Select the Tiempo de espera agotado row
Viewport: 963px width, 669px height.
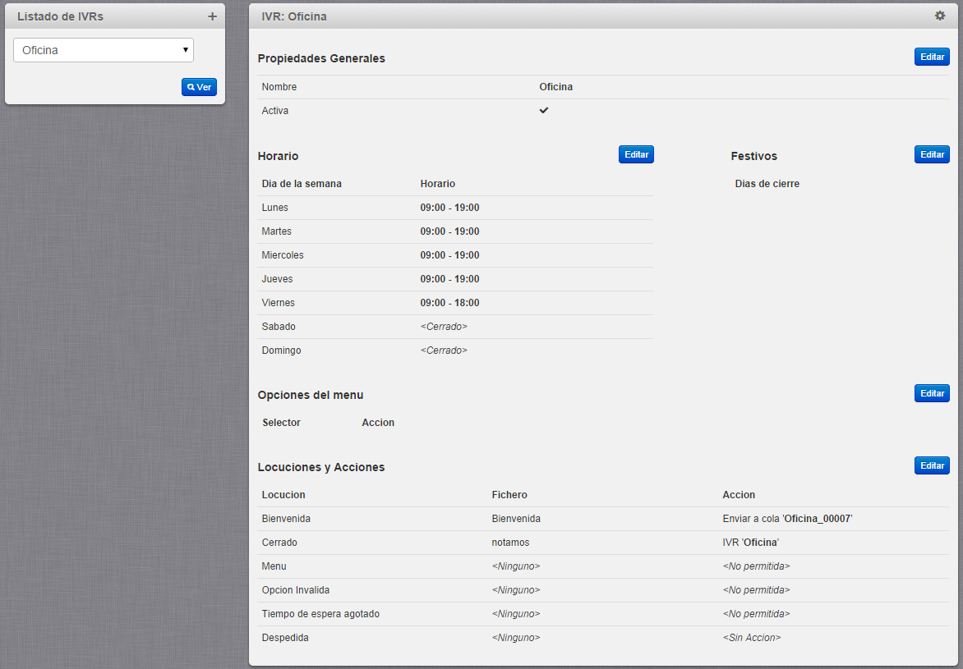tap(320, 614)
